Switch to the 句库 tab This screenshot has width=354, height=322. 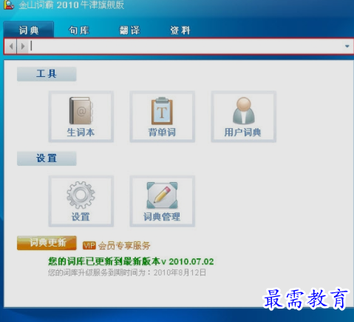pos(79,30)
